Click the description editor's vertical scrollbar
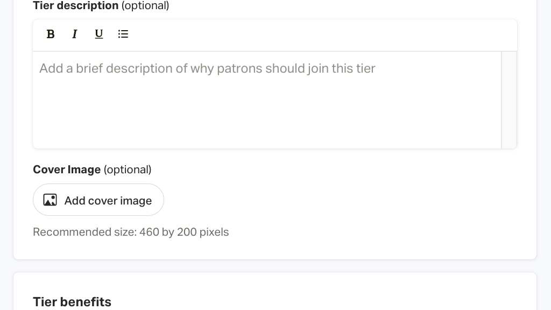 (x=509, y=100)
